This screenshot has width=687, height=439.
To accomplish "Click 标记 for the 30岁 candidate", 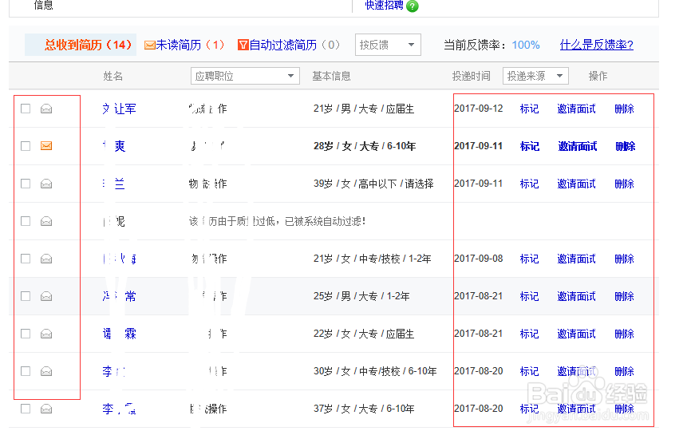I will tap(529, 371).
